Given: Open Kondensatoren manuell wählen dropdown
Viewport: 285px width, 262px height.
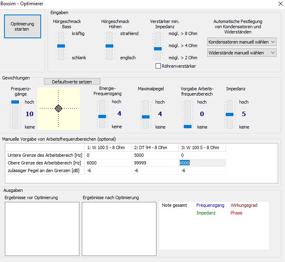Looking at the screenshot, I should (x=242, y=42).
